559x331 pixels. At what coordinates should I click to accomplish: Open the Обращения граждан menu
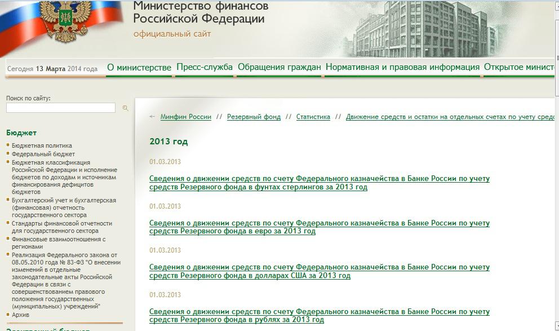(279, 67)
